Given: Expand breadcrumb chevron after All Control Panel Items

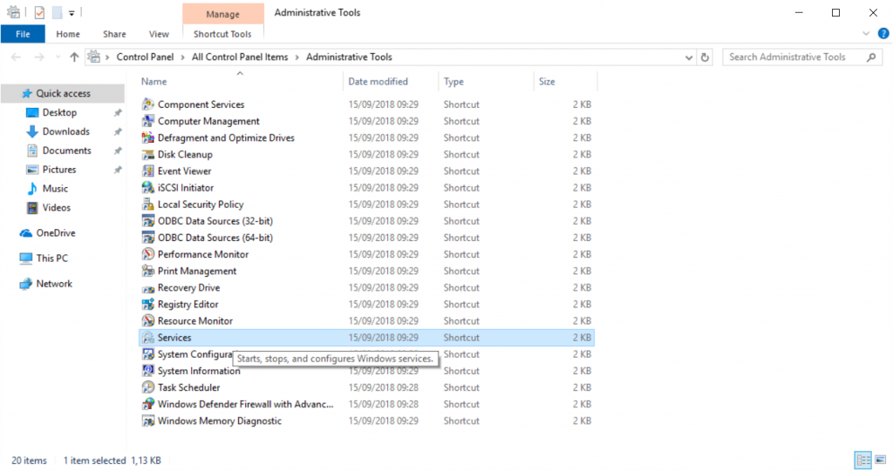Looking at the screenshot, I should coord(297,57).
